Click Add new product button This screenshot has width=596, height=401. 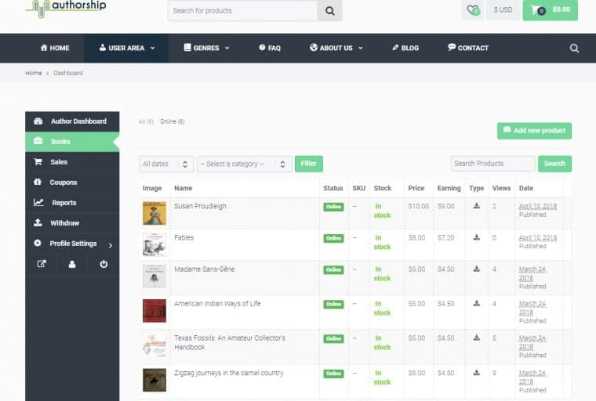pyautogui.click(x=534, y=131)
